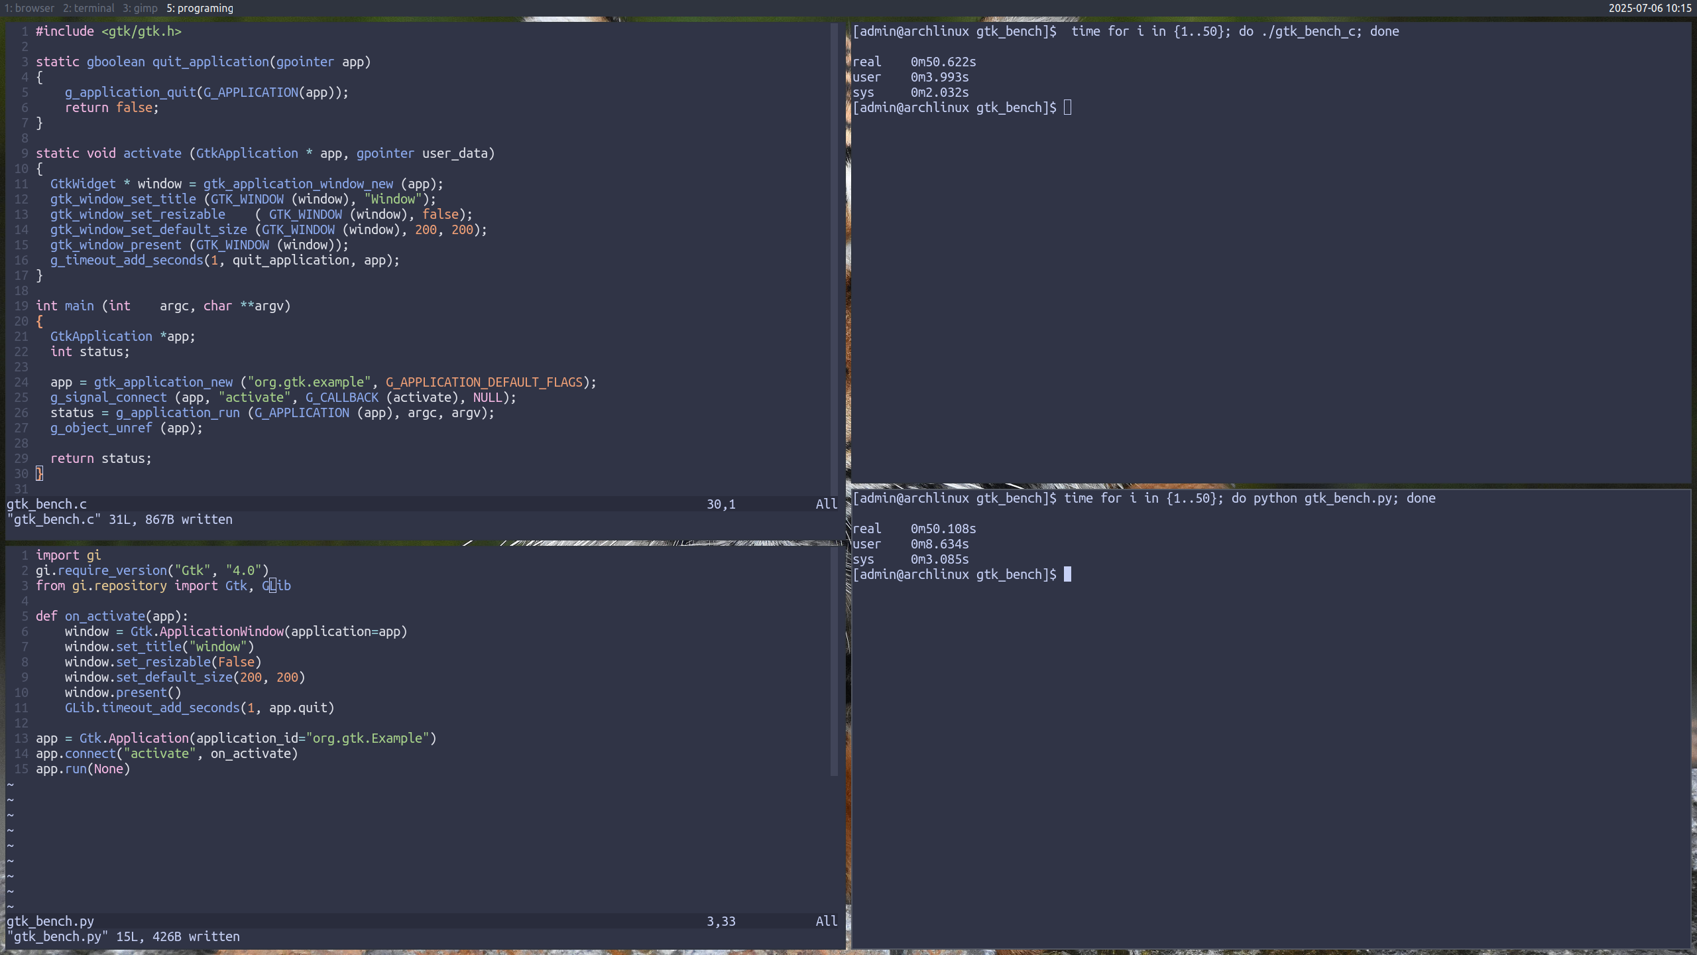Click 'All' indicator in gtk_bench.c status line
The image size is (1697, 955).
pyautogui.click(x=827, y=504)
